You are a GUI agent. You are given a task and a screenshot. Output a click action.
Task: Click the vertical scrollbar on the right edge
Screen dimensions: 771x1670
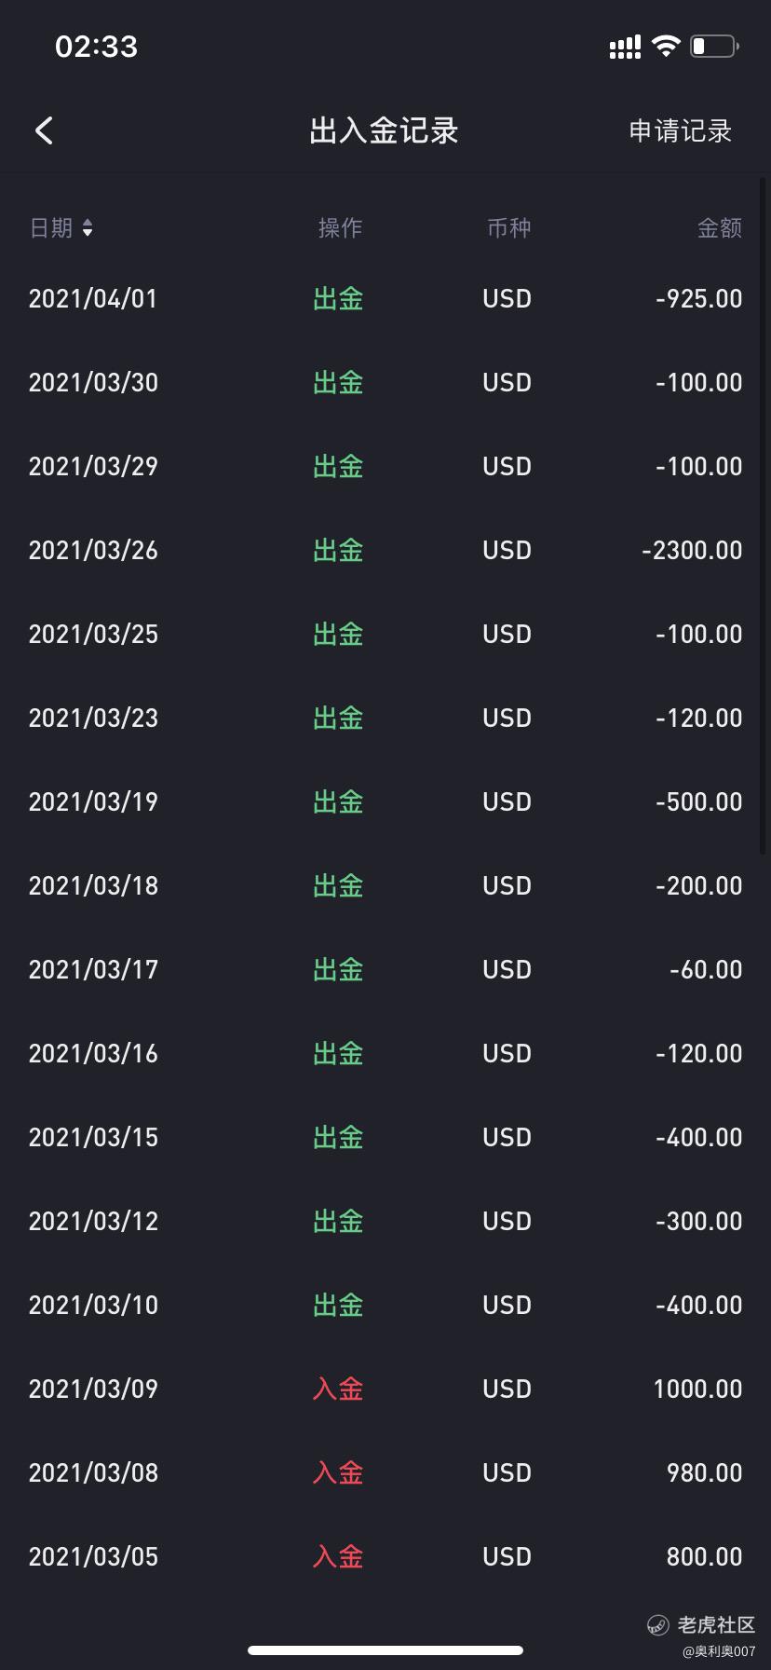(x=763, y=513)
